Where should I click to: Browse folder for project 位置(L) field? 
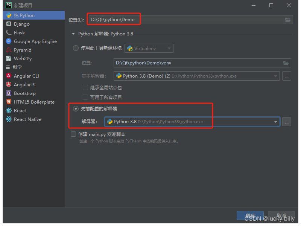click(x=287, y=20)
